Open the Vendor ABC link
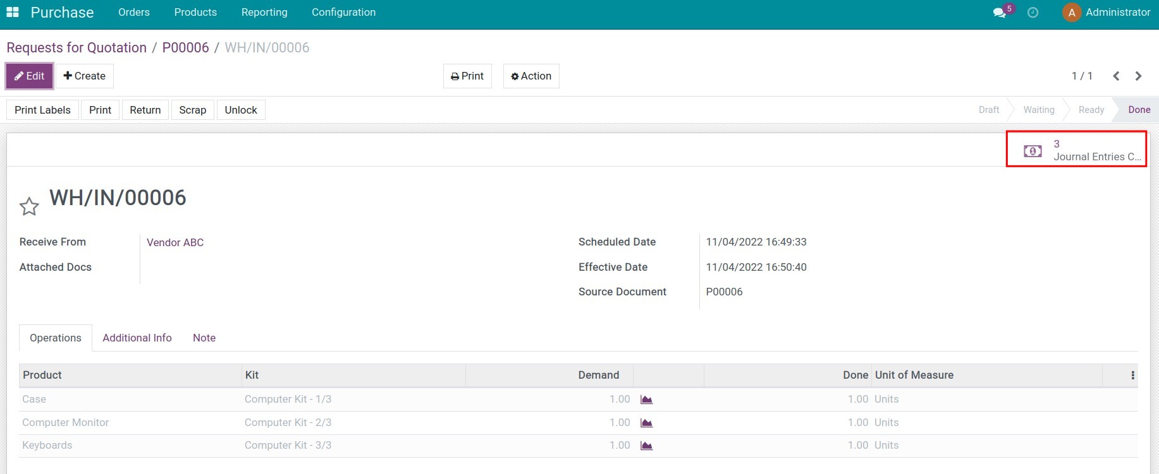Screen dimensions: 1159x474 (175, 243)
